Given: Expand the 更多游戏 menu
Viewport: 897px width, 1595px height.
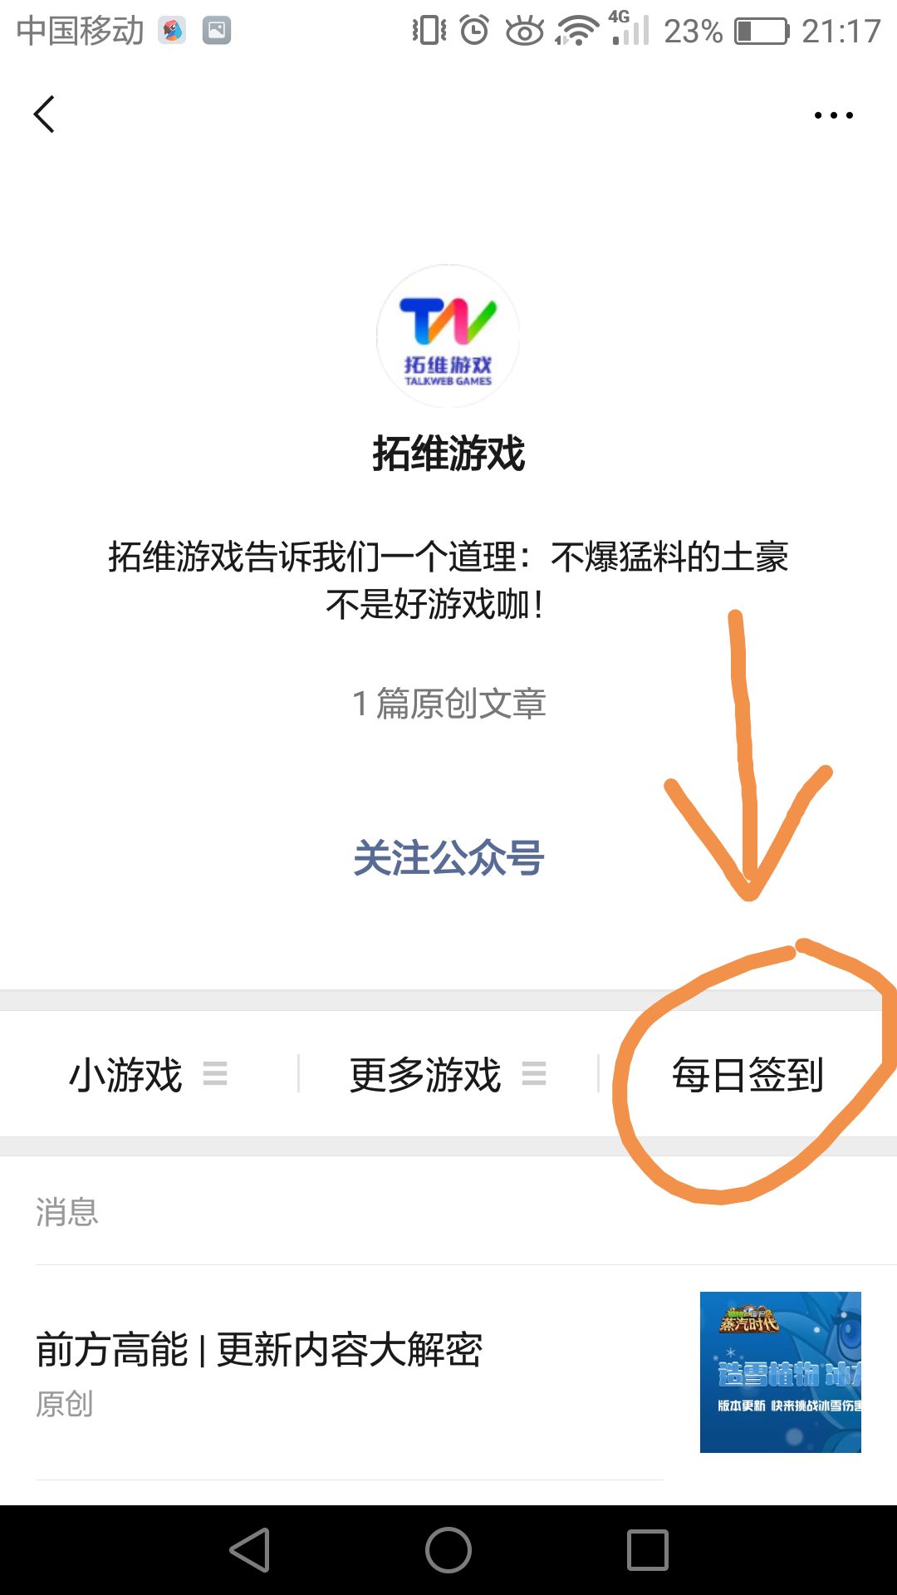Looking at the screenshot, I should coord(448,1074).
